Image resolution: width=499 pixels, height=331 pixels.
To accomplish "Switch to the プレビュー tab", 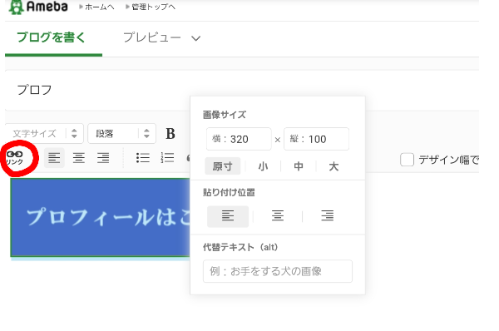I will coord(152,37).
